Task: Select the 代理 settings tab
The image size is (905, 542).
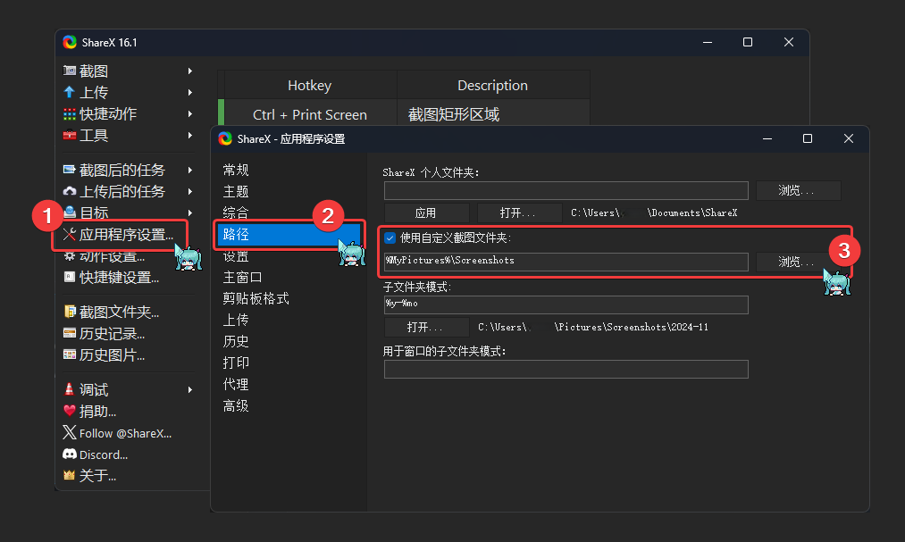Action: click(236, 385)
